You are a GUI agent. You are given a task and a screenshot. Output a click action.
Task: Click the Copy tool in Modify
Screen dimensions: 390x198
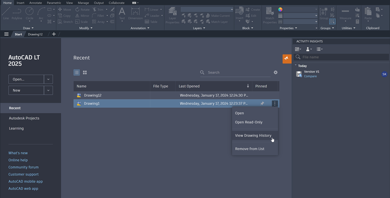pyautogui.click(x=64, y=16)
